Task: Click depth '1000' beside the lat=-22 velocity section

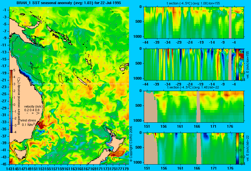Action: coord(138,162)
